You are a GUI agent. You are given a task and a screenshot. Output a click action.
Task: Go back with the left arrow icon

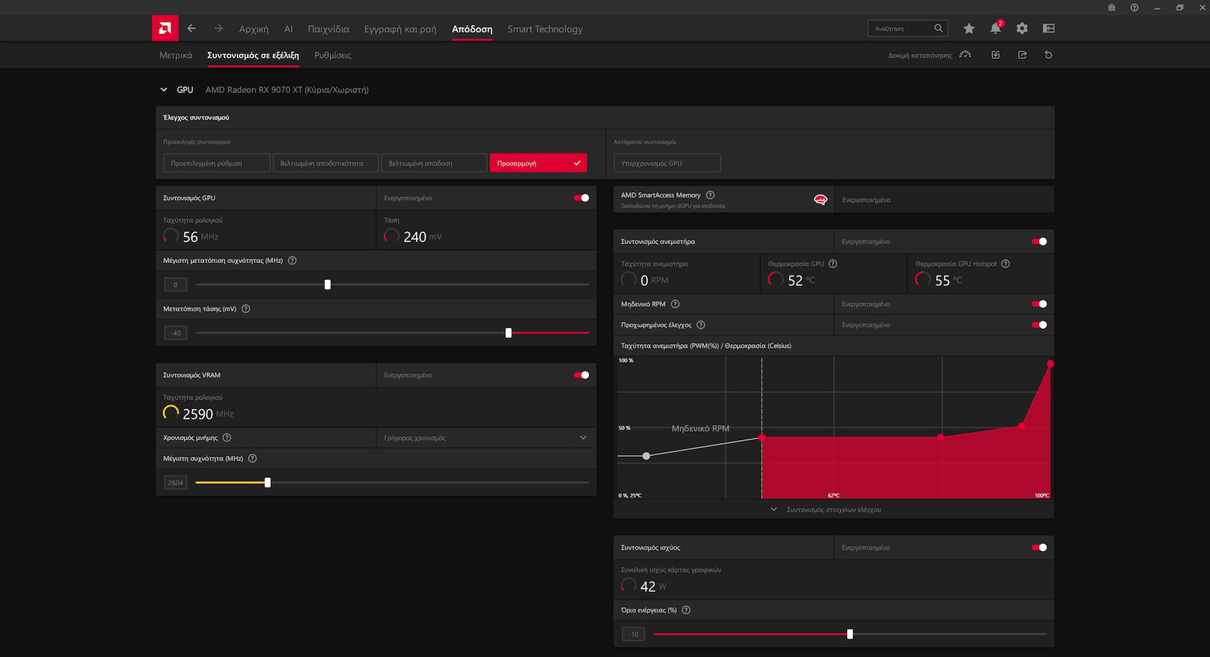(x=191, y=29)
